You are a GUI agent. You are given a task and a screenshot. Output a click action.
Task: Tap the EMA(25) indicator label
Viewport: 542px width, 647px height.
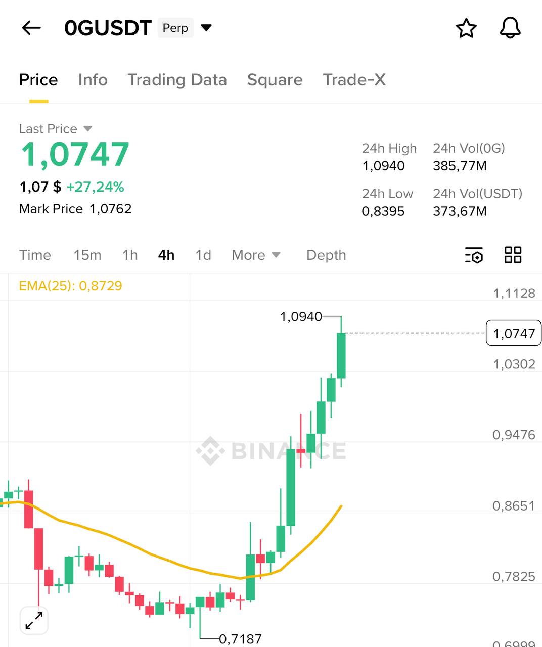pyautogui.click(x=70, y=286)
